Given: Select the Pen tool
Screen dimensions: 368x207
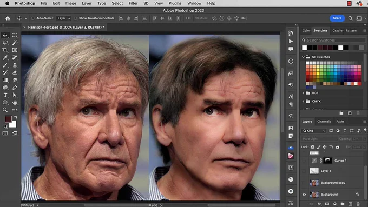Looking at the screenshot, I should pos(15,88).
